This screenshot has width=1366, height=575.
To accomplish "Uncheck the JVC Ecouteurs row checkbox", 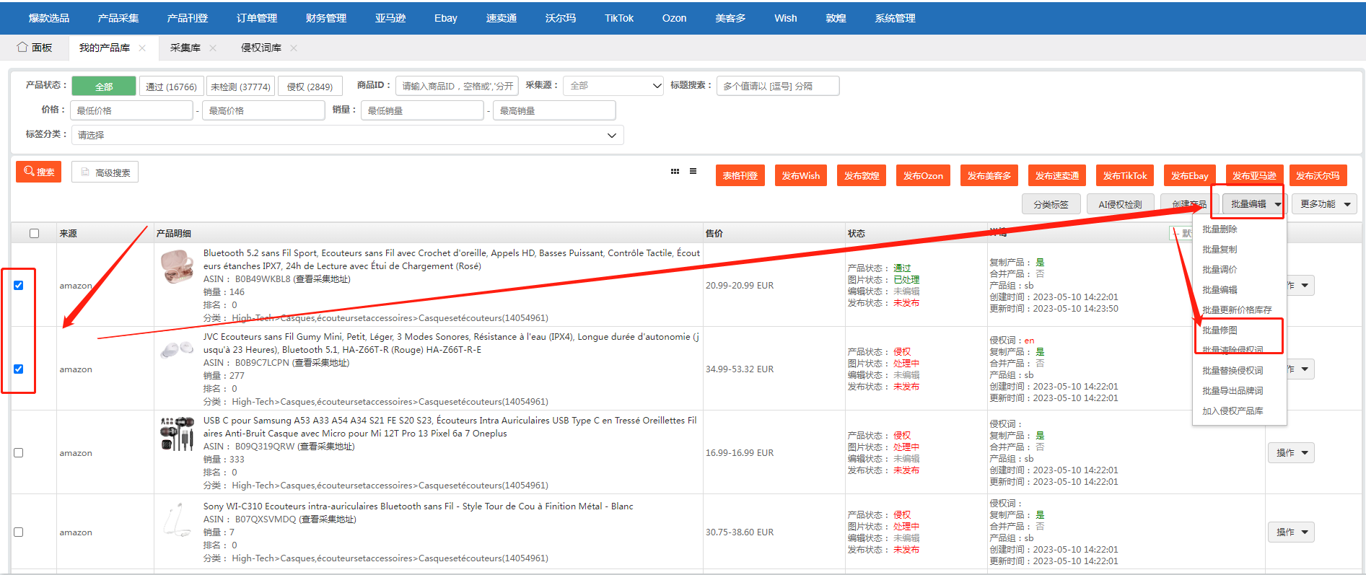I will point(19,369).
